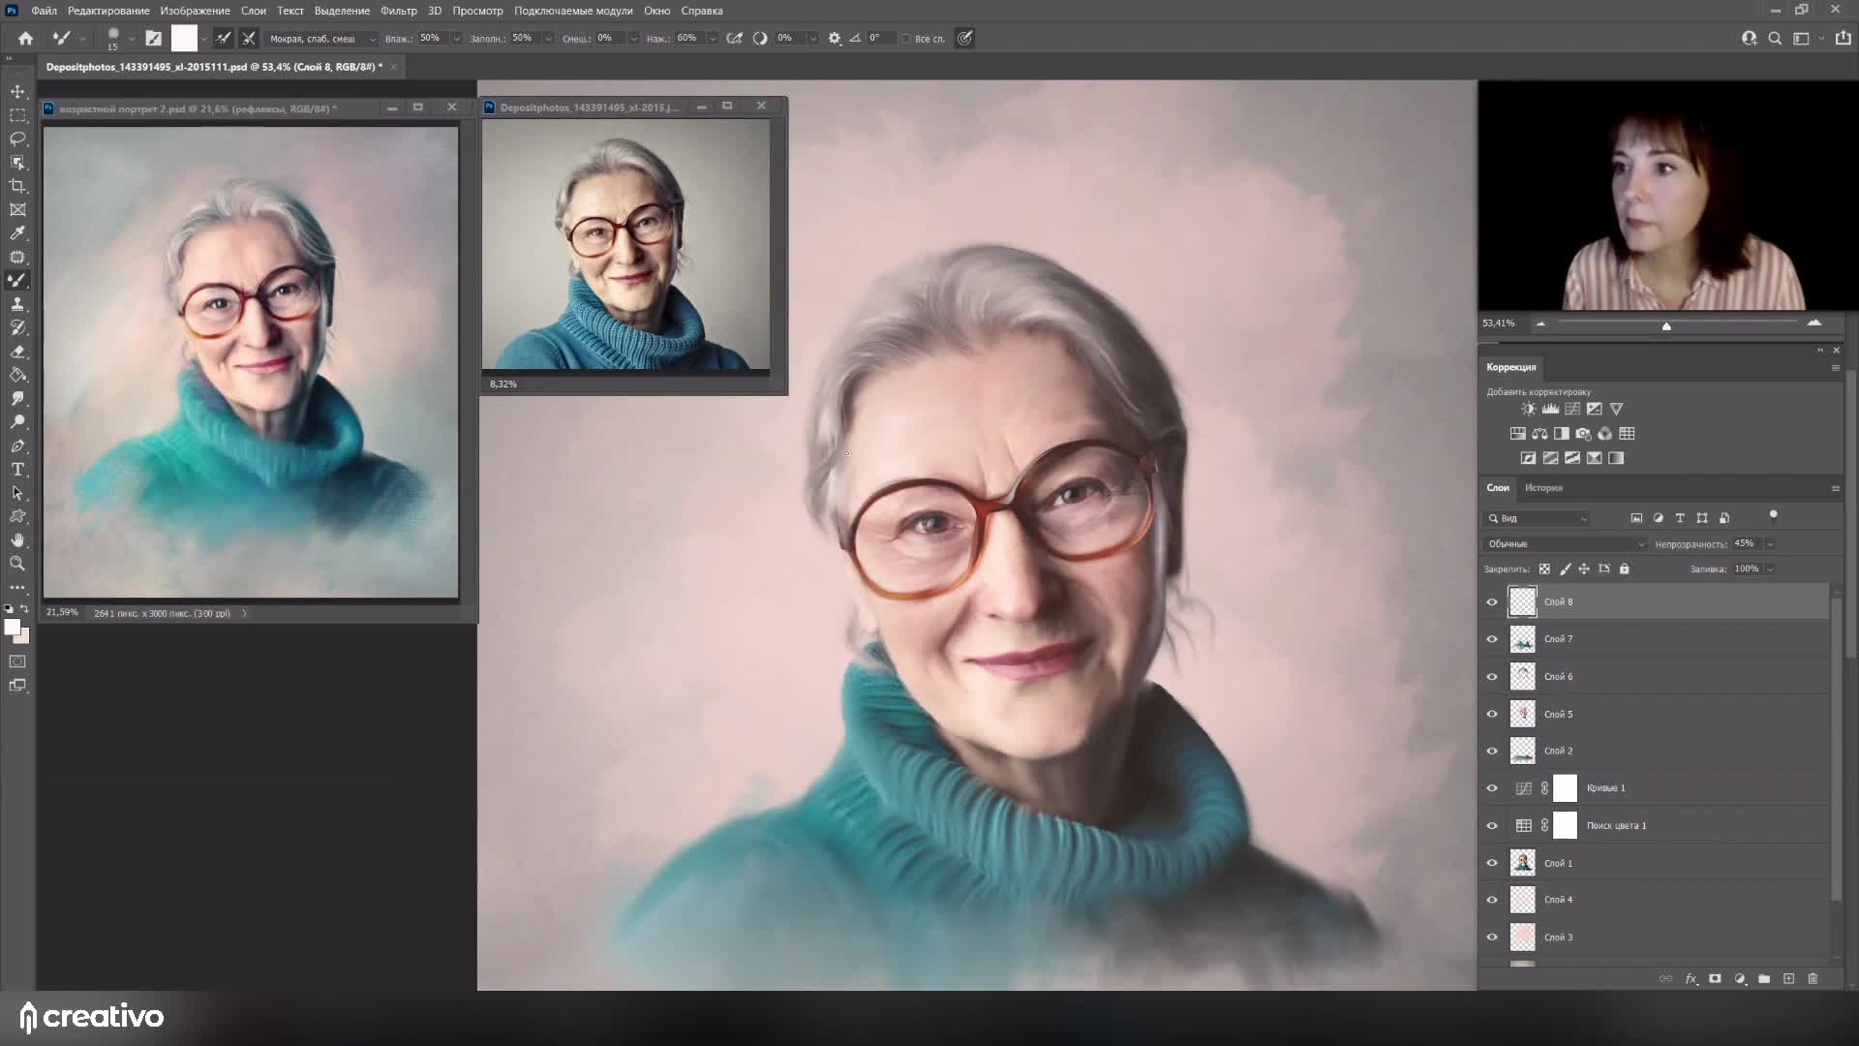Select Слой 1 layer thumbnail
This screenshot has height=1046, width=1859.
1523,863
